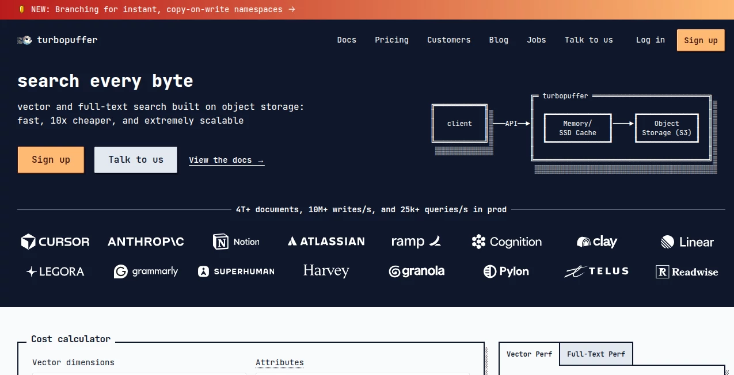Click the Telus customer logo
Screen dimensions: 734x375
[597, 271]
